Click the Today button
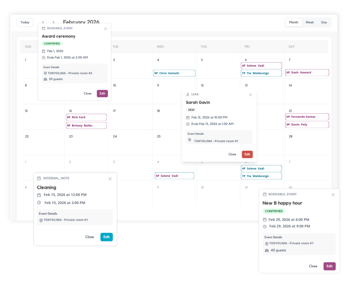The image size is (348, 283). click(x=25, y=22)
